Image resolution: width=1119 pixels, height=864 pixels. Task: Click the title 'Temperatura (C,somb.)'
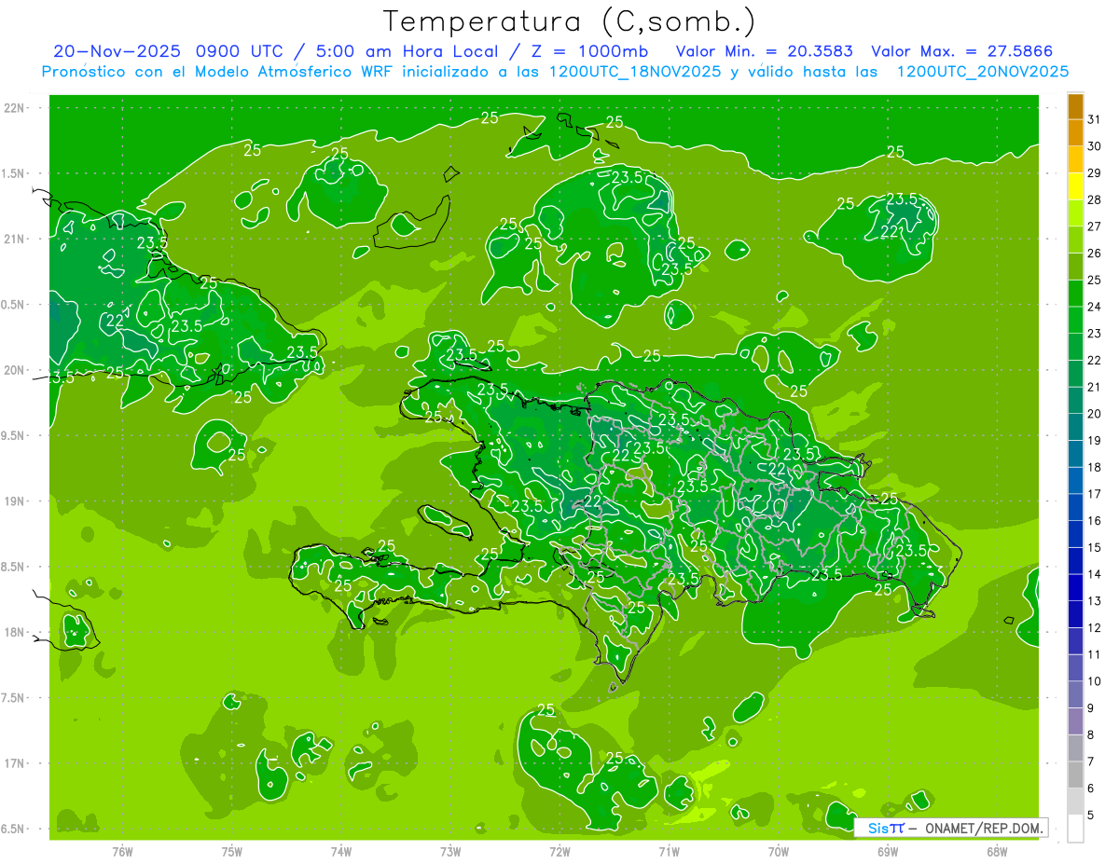click(x=570, y=21)
